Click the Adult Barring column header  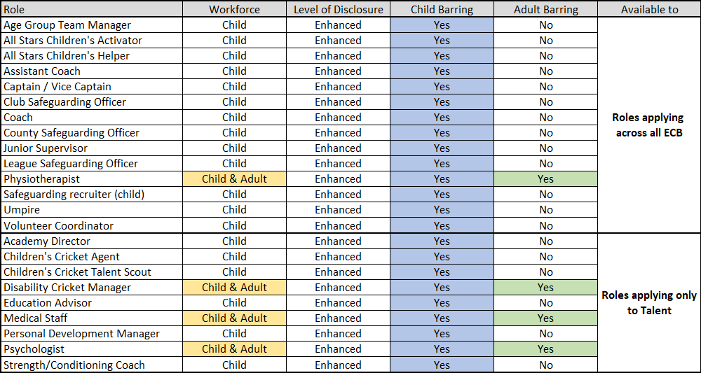(546, 9)
